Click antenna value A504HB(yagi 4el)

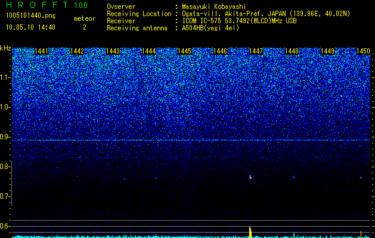210,28
